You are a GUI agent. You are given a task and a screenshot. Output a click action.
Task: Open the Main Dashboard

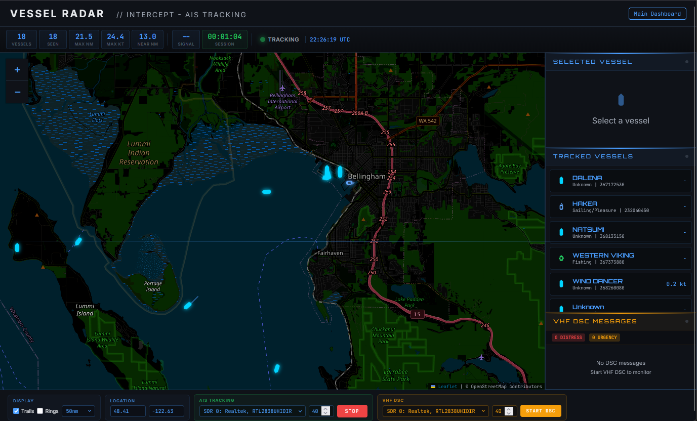click(x=657, y=14)
